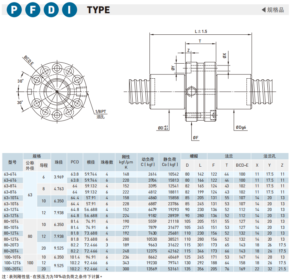Select the 63-6T4 model row label

(13, 174)
